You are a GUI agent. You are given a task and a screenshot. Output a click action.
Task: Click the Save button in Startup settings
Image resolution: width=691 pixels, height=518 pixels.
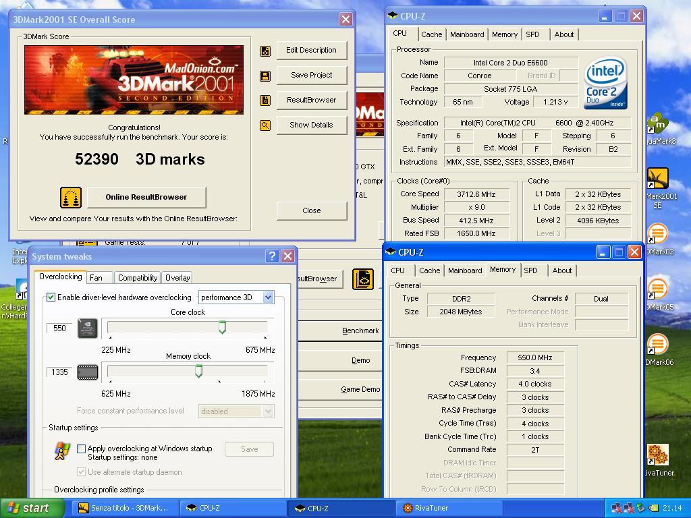click(250, 449)
